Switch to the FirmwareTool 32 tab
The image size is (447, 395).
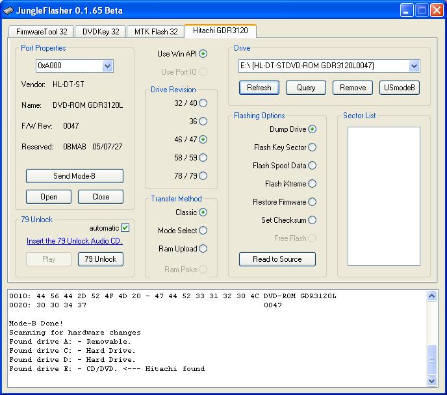[42, 32]
